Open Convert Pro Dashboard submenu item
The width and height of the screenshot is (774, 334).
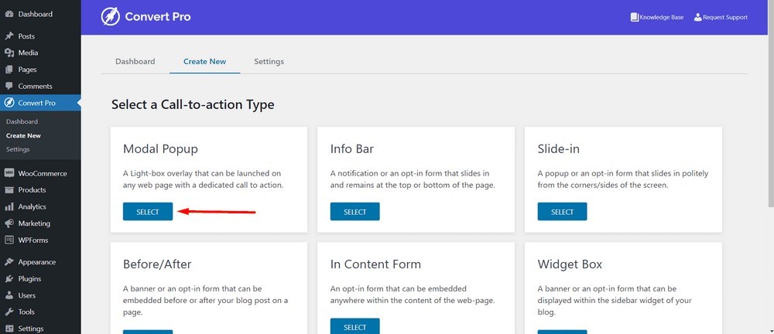(x=22, y=121)
